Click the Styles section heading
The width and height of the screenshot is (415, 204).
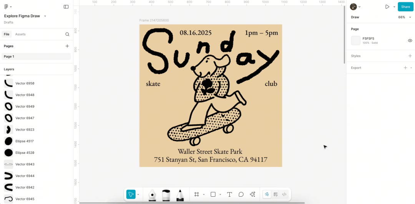coord(356,56)
